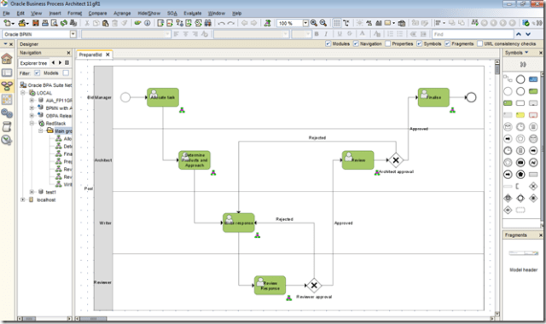Uncheck the Modules checkbox
Viewport: 546px width, 324px height.
coord(328,43)
